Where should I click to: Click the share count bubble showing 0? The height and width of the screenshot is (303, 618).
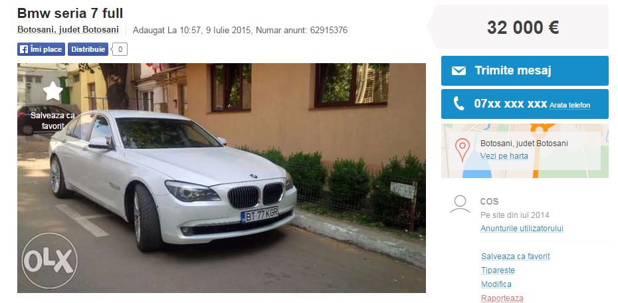pyautogui.click(x=119, y=49)
